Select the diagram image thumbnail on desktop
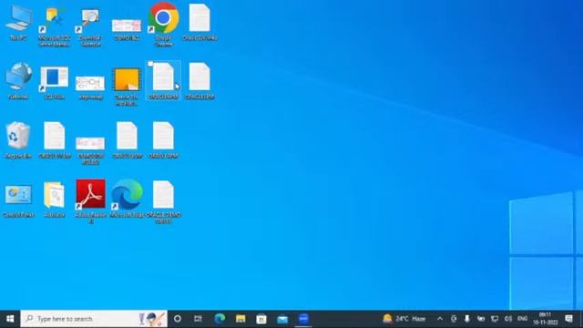Viewport: 583px width, 328px height. 90,87
